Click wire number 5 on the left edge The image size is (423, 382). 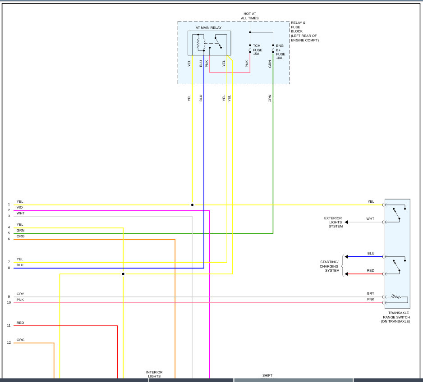(x=9, y=233)
